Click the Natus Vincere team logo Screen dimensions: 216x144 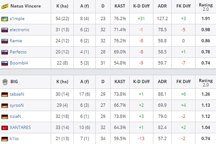point(5,6)
